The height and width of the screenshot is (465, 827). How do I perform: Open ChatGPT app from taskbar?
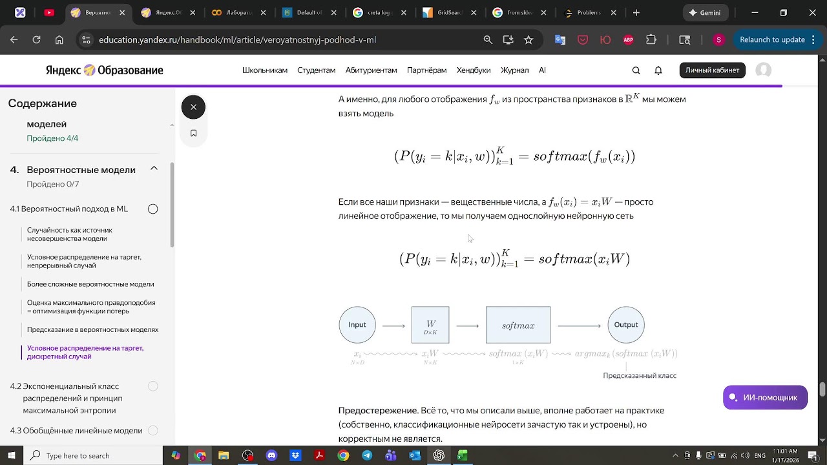tap(439, 455)
